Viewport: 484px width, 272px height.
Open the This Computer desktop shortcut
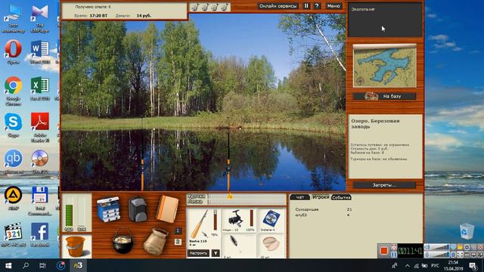pyautogui.click(x=13, y=18)
